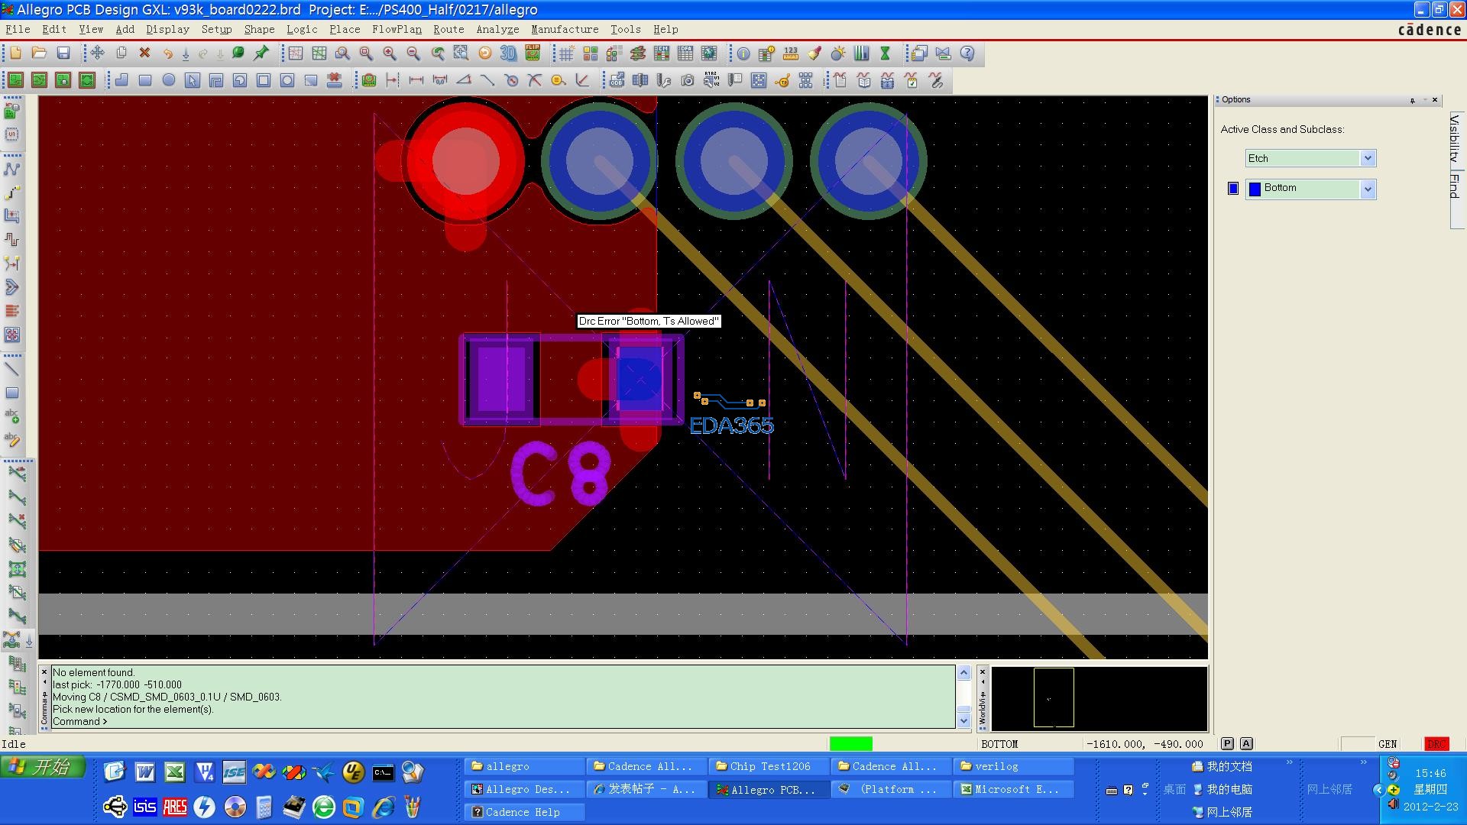1467x825 pixels.
Task: Click the Cadence Help taskbar button
Action: click(523, 812)
